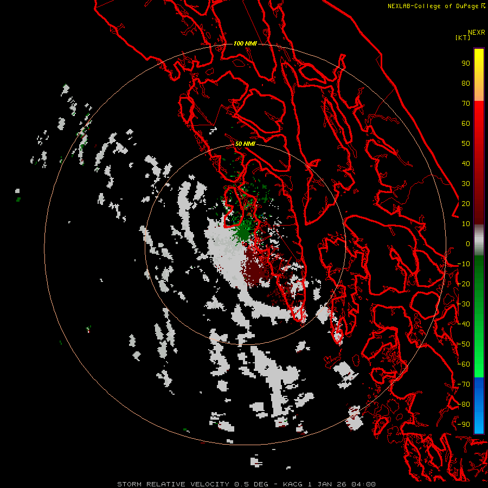Click the 60 value on the velocity scale

466,124
